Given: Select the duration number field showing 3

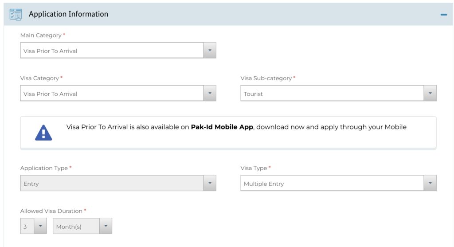Looking at the screenshot, I should tap(27, 226).
